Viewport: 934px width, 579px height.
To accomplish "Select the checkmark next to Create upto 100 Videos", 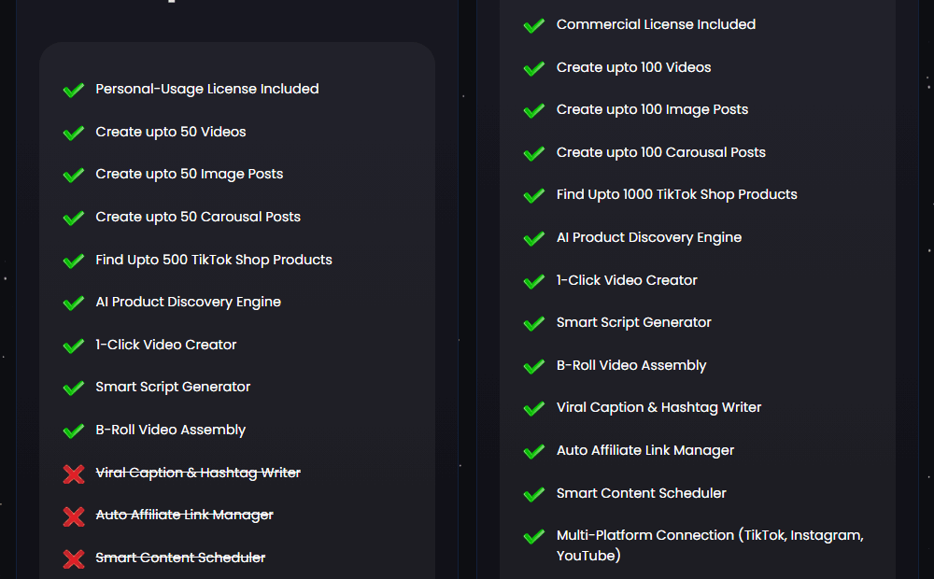I will coord(534,68).
